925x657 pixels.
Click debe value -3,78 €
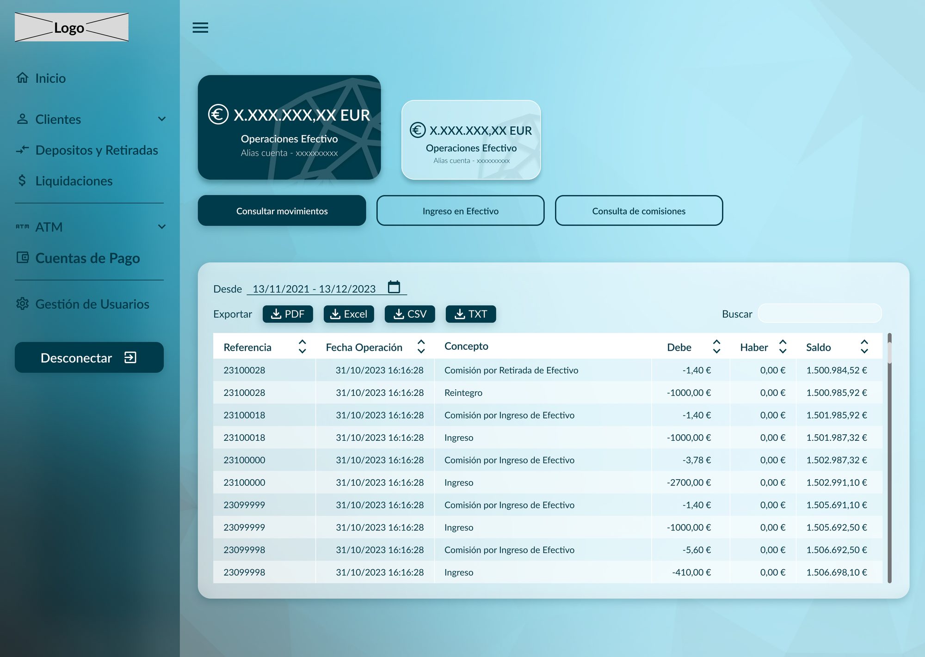[x=697, y=460]
